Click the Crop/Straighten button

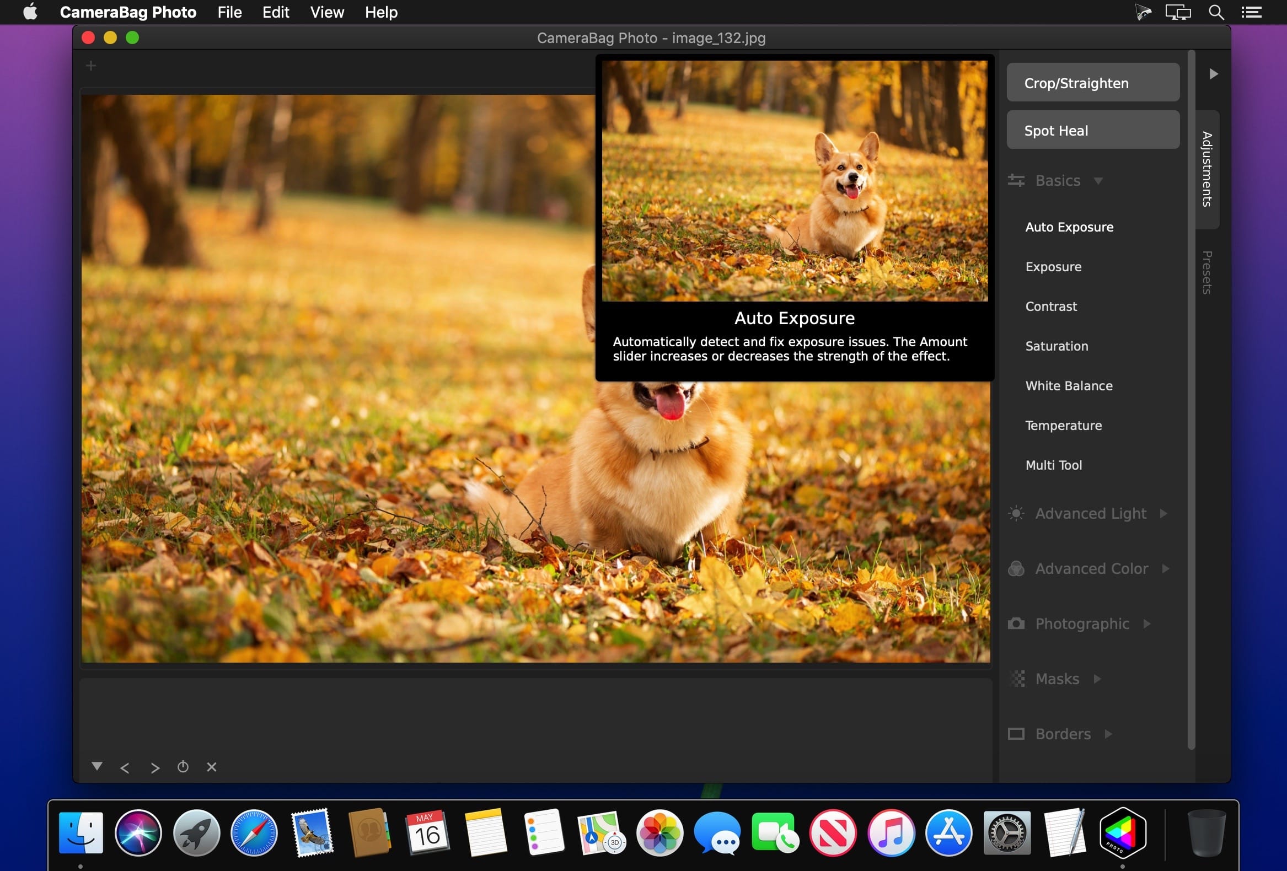[1092, 83]
